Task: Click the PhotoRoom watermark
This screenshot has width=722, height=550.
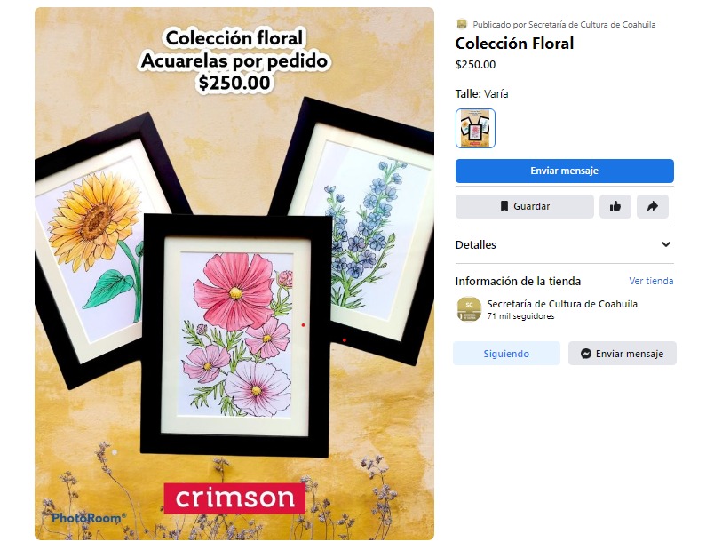Action: click(x=89, y=518)
